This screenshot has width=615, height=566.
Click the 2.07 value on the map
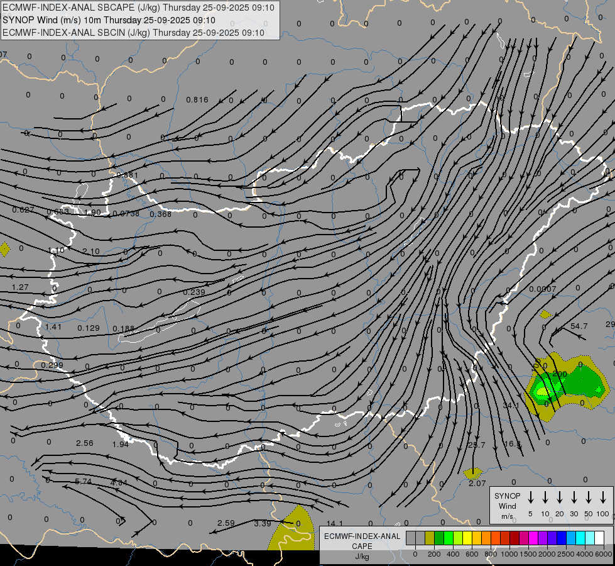pyautogui.click(x=477, y=484)
